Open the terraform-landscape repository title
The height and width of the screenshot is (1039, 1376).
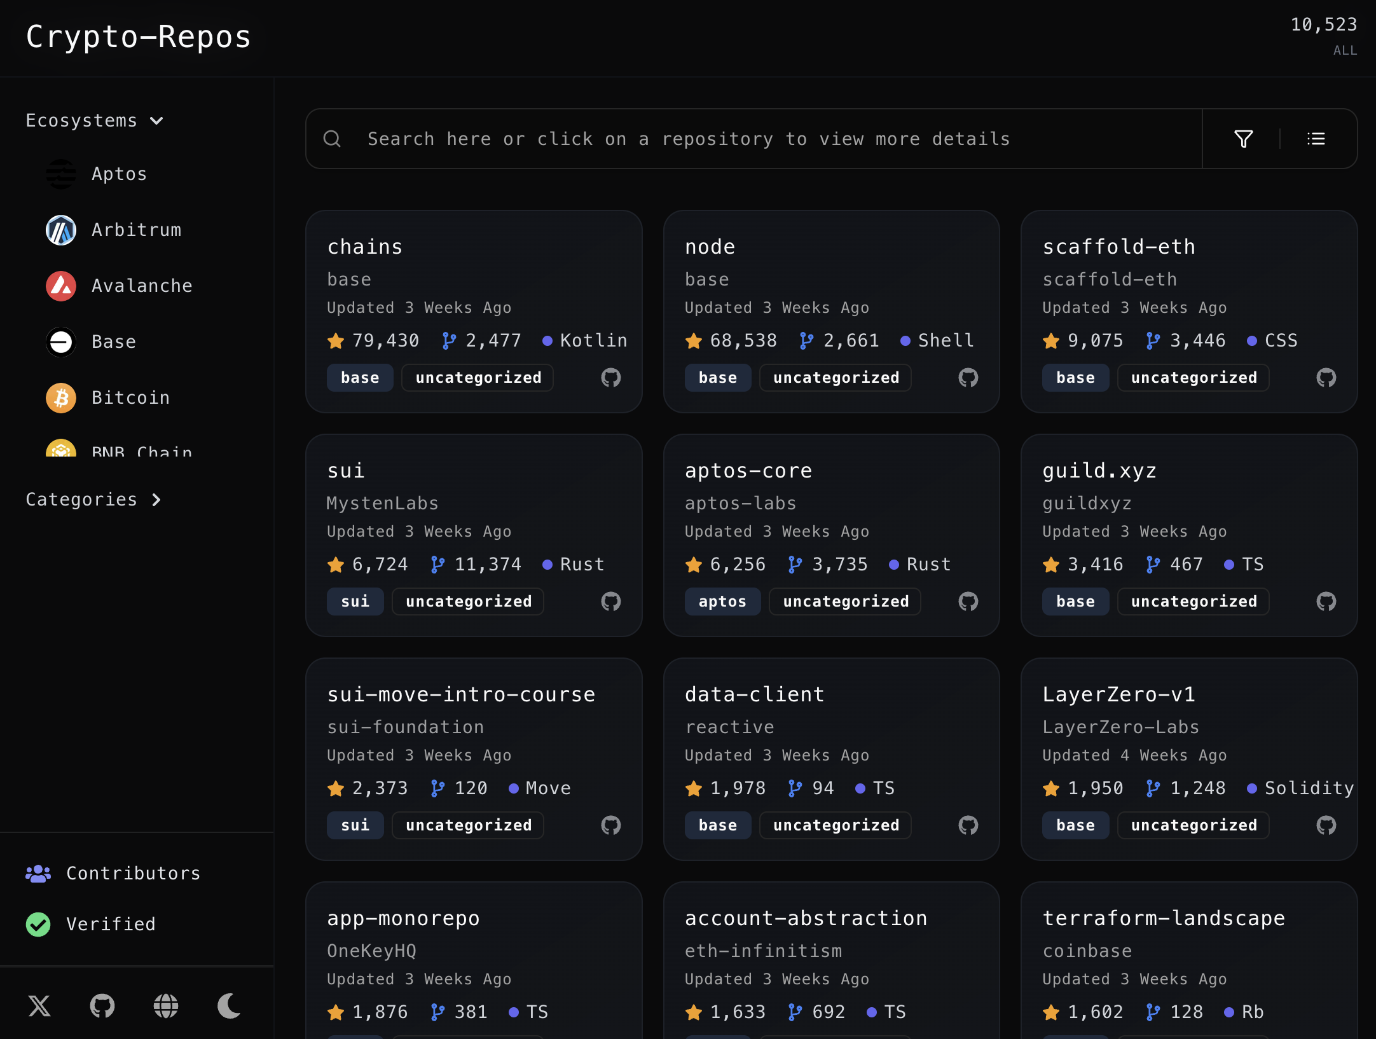point(1164,918)
